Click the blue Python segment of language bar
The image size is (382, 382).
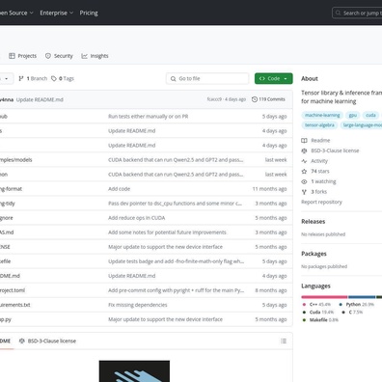(x=362, y=297)
